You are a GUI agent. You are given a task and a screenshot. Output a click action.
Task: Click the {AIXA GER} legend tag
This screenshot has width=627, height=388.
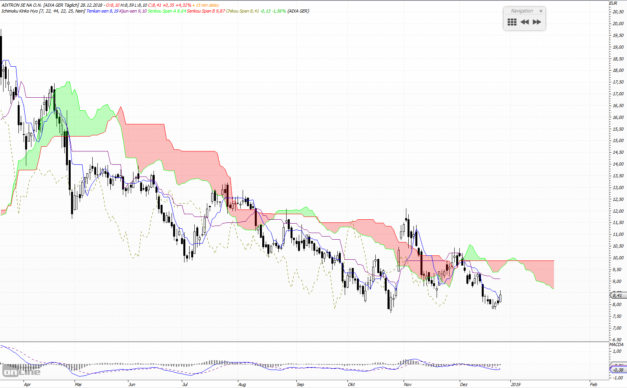point(298,11)
